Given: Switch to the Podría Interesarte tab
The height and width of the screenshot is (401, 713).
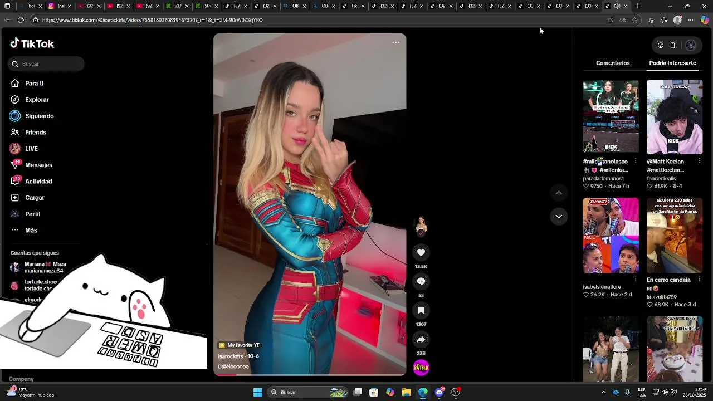Looking at the screenshot, I should click(x=672, y=63).
